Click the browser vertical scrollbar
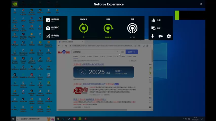 [x=152, y=56]
